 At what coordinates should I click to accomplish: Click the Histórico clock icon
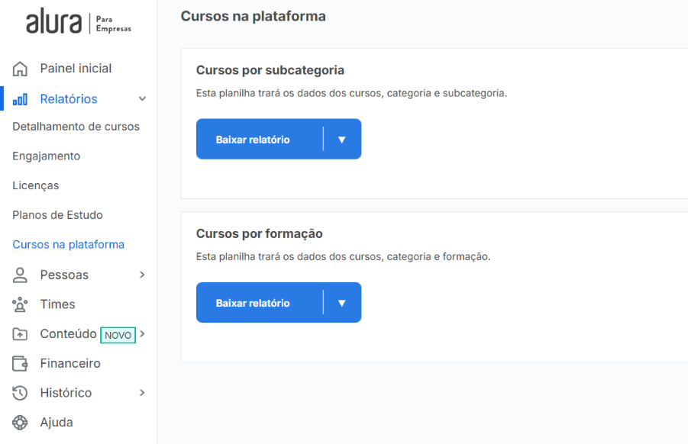(20, 393)
